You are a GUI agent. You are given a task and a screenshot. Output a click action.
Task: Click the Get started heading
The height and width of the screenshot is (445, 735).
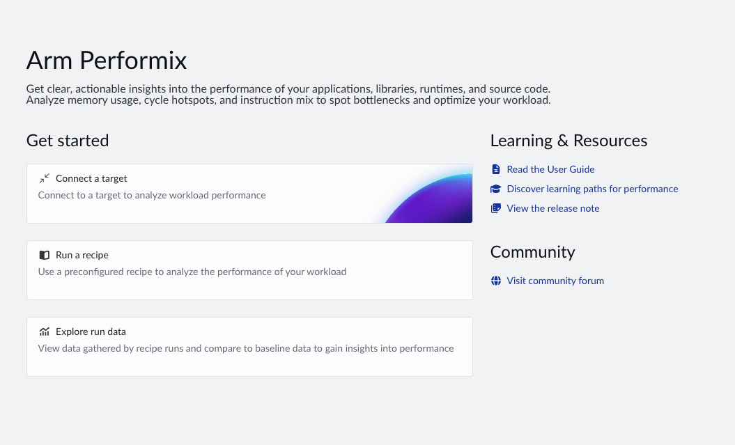coord(68,141)
